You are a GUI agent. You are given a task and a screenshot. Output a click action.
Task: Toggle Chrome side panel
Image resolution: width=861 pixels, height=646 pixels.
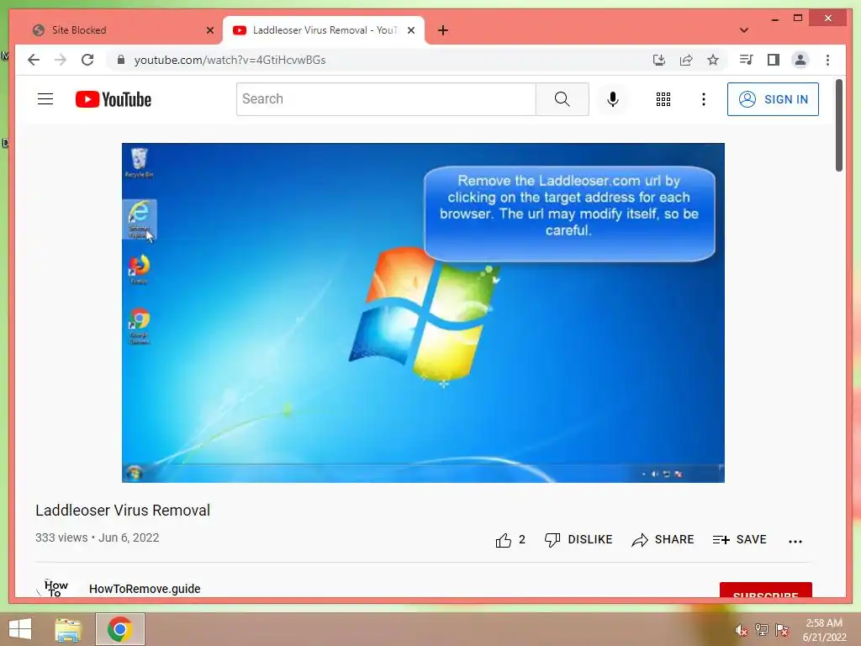(774, 60)
